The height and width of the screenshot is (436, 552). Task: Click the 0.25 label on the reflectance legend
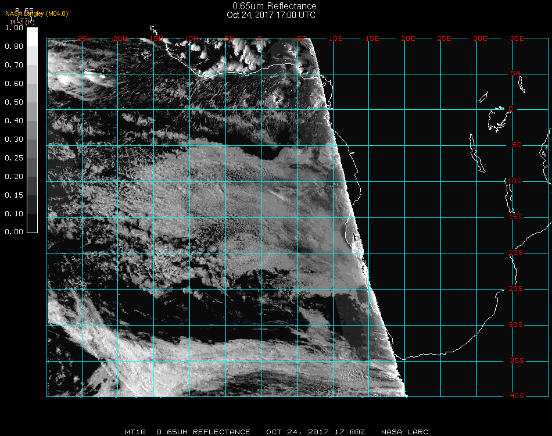(13, 158)
